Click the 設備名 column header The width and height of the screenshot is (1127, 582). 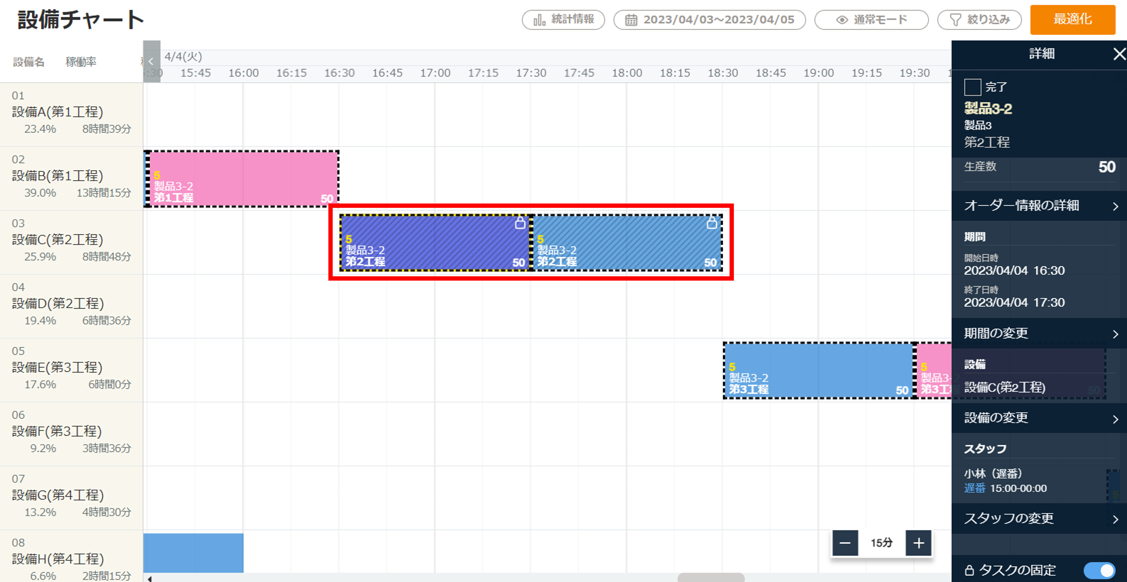click(x=29, y=62)
